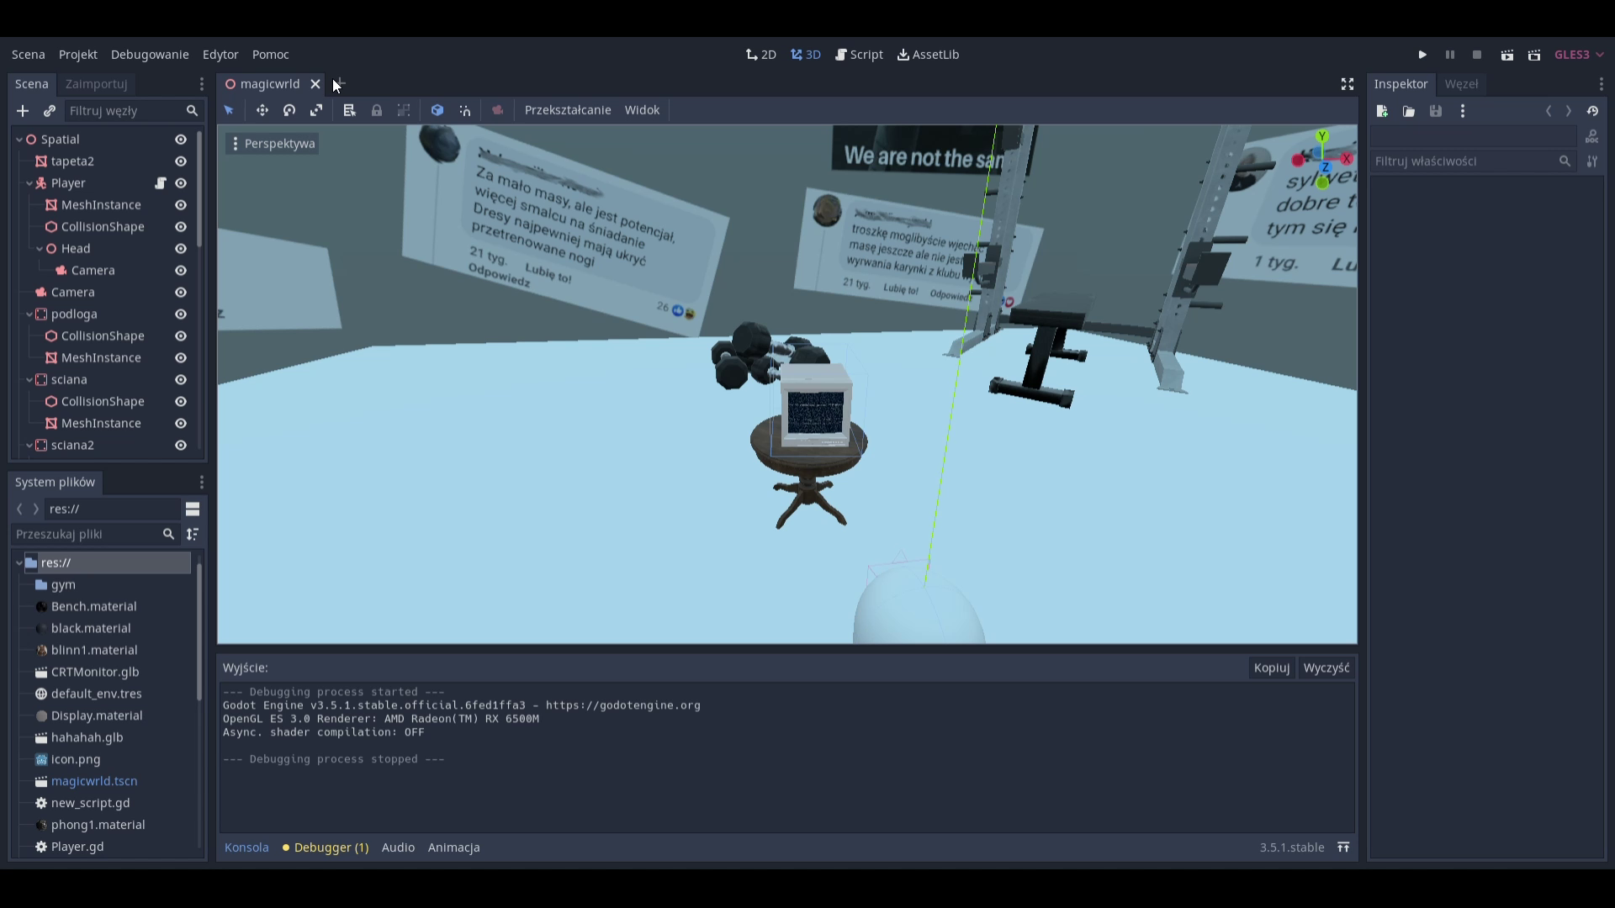Click the Filtruj właściwości search field

tap(1464, 161)
